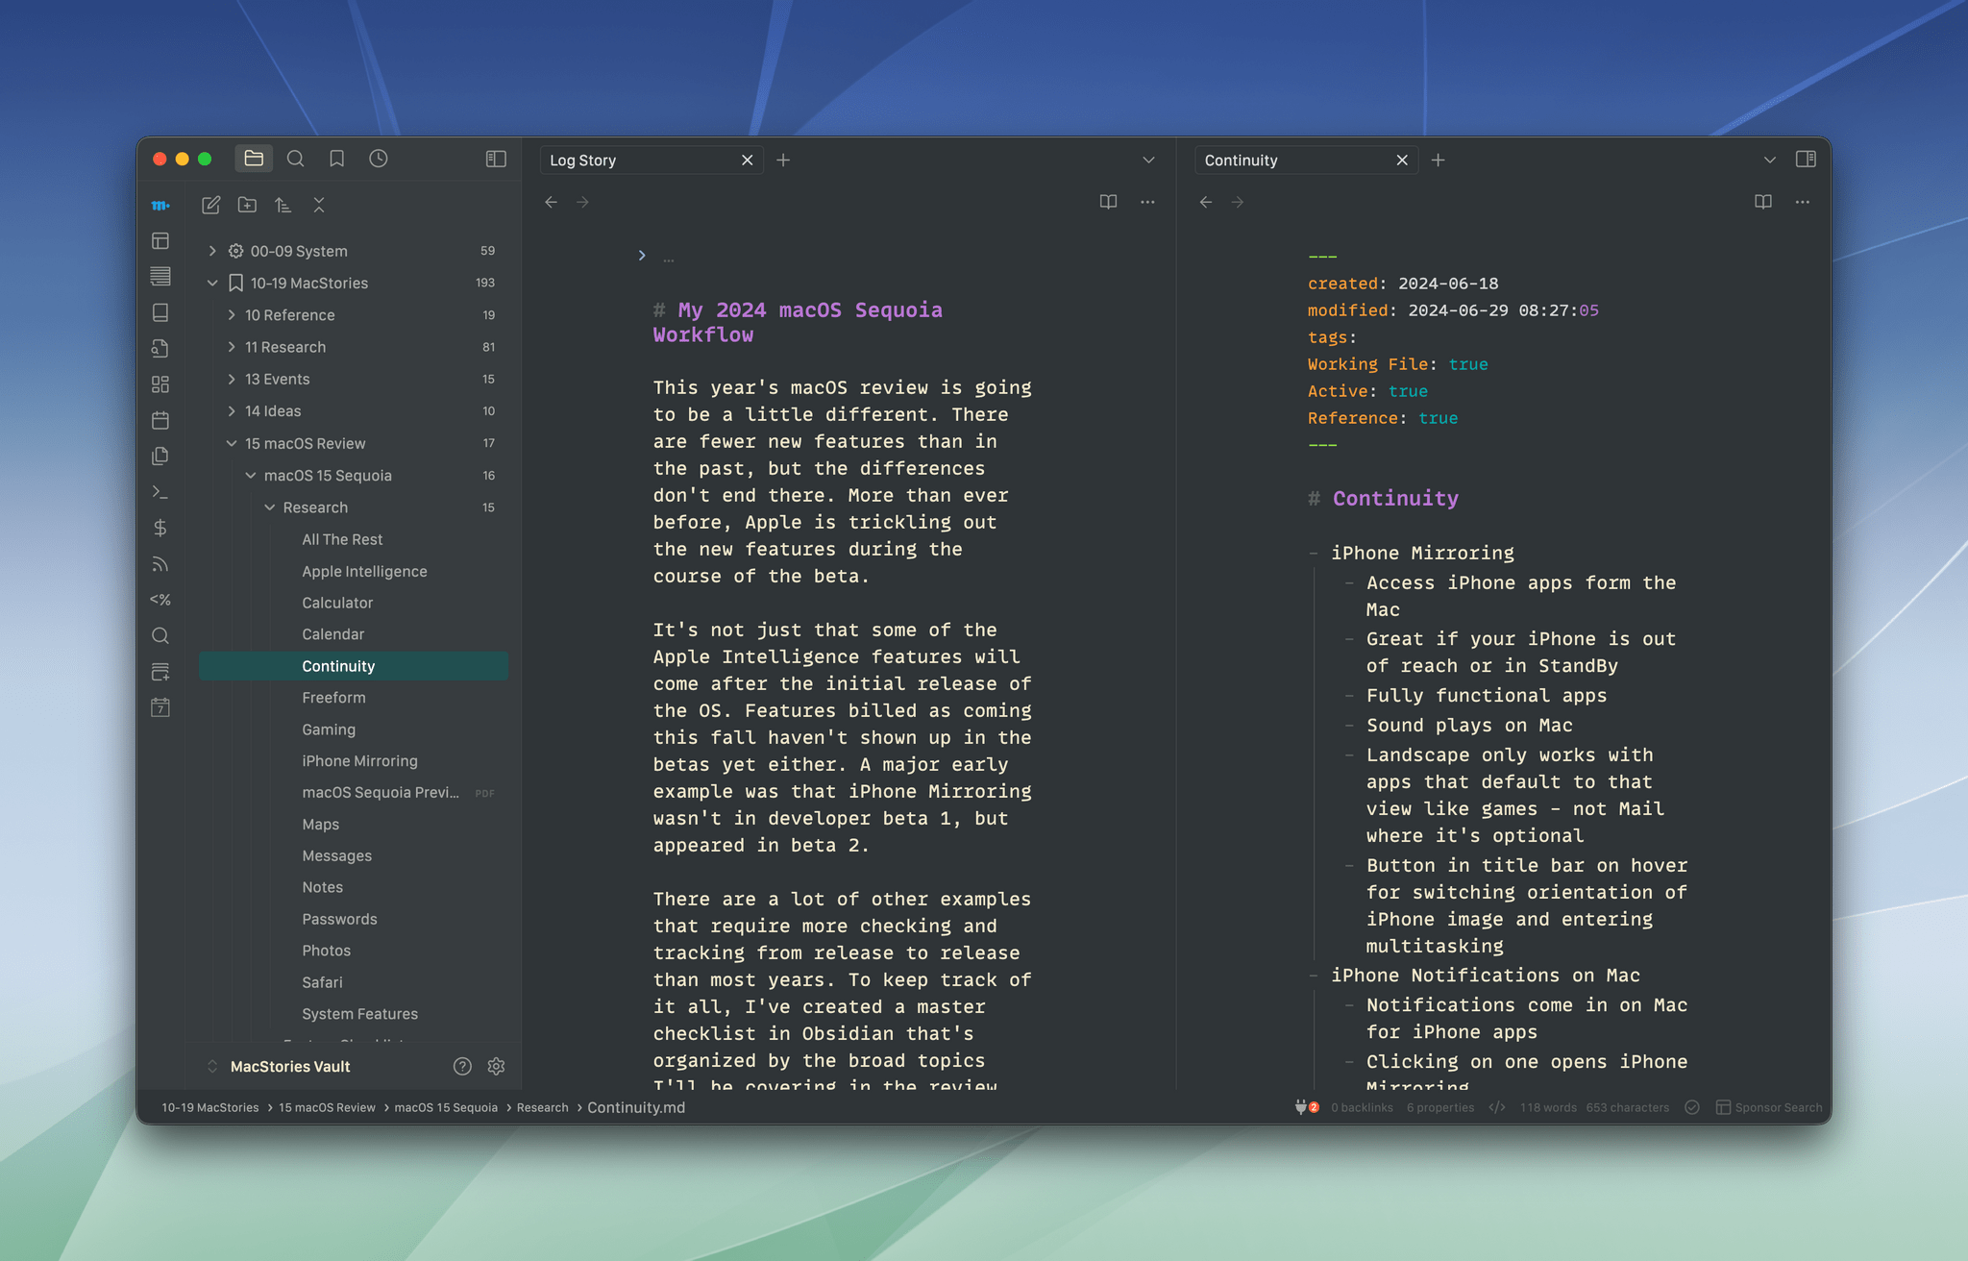The image size is (1968, 1261).
Task: Open a new tab with the plus button
Action: tap(783, 160)
